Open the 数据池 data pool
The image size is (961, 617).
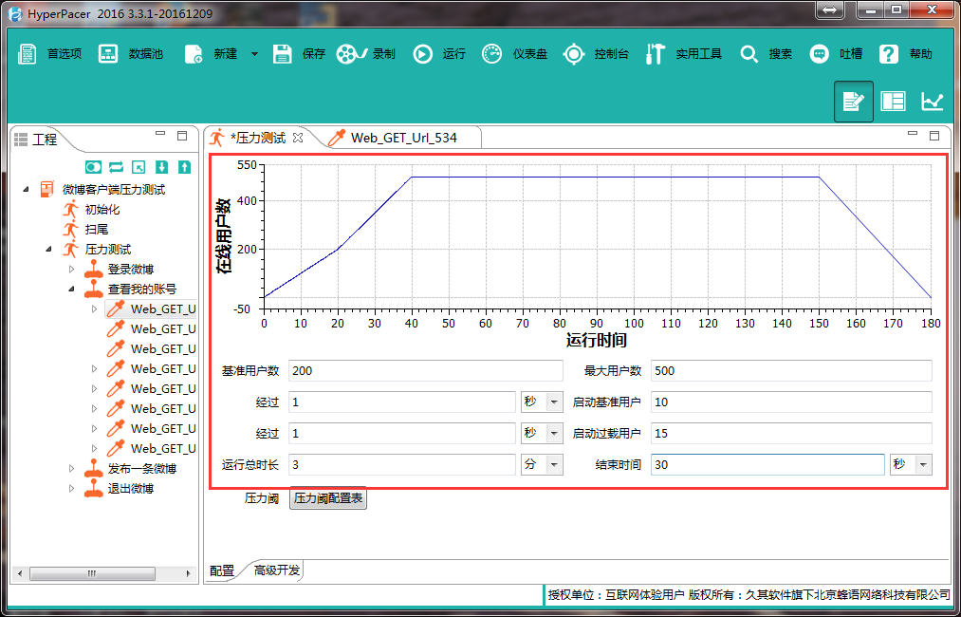[x=131, y=54]
